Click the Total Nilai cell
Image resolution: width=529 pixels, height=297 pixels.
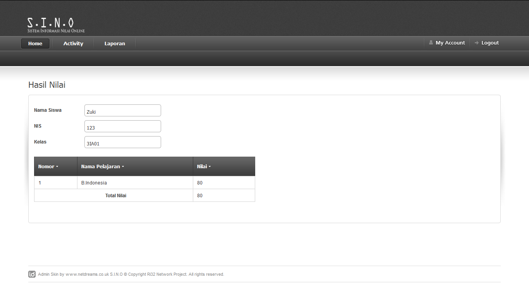click(115, 195)
